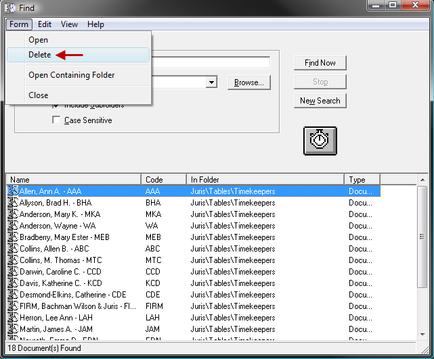
Task: Click the row icon for Bradberry, Mary Ester
Action: point(13,237)
